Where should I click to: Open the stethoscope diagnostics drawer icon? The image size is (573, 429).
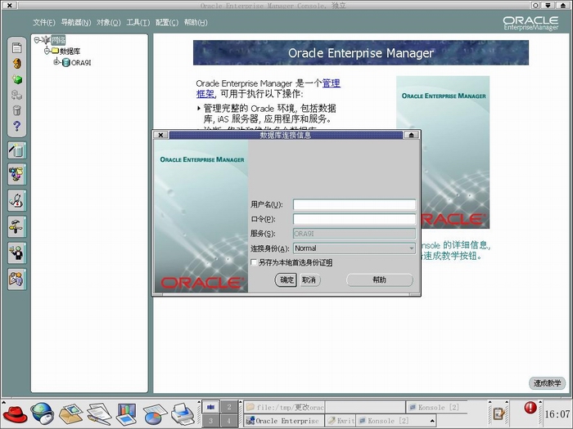(16, 200)
